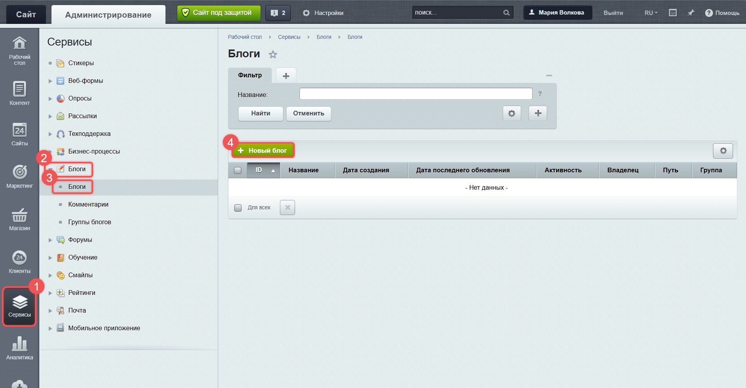Click into the Название filter field

pos(416,94)
